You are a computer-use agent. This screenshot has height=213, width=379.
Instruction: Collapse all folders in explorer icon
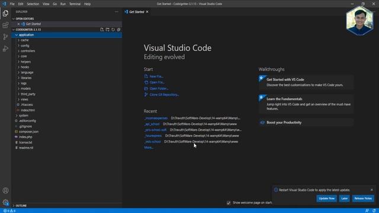pos(118,30)
